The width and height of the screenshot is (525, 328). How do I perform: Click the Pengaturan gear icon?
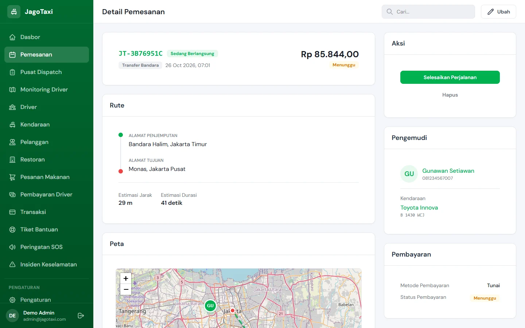tap(12, 300)
